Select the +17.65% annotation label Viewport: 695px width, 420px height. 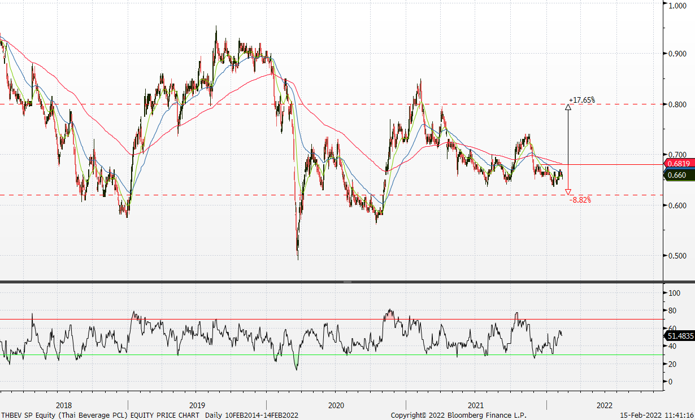tap(581, 100)
